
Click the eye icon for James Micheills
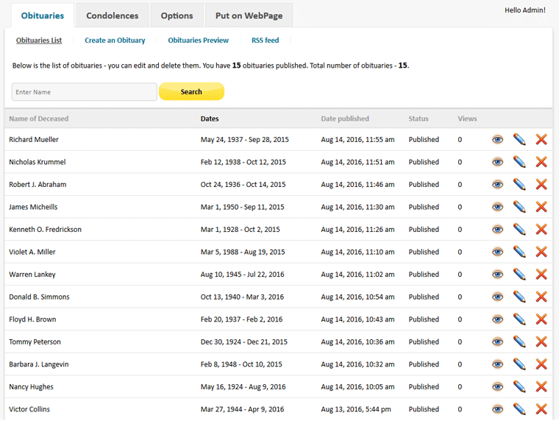(x=497, y=207)
